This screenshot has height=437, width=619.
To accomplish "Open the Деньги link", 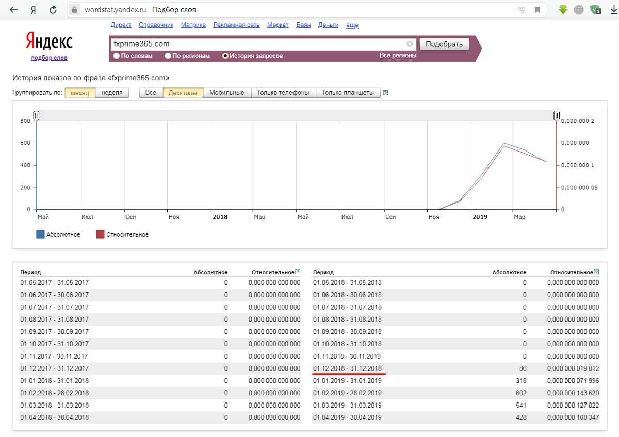I will (328, 25).
